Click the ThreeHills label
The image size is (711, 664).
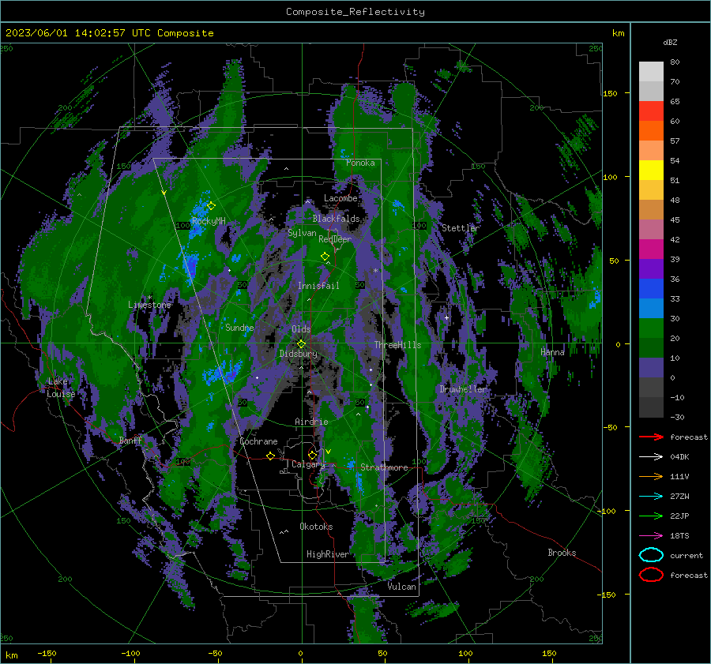click(397, 345)
